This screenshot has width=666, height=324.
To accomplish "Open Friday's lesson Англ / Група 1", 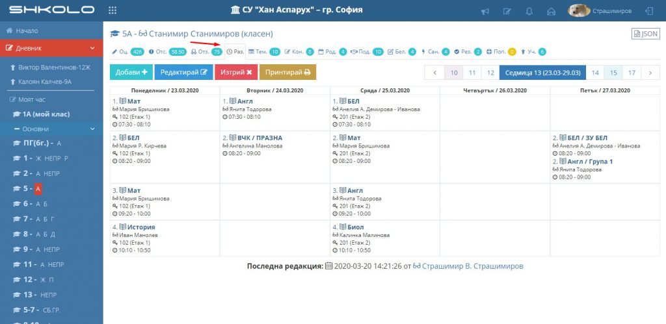I will click(x=590, y=162).
